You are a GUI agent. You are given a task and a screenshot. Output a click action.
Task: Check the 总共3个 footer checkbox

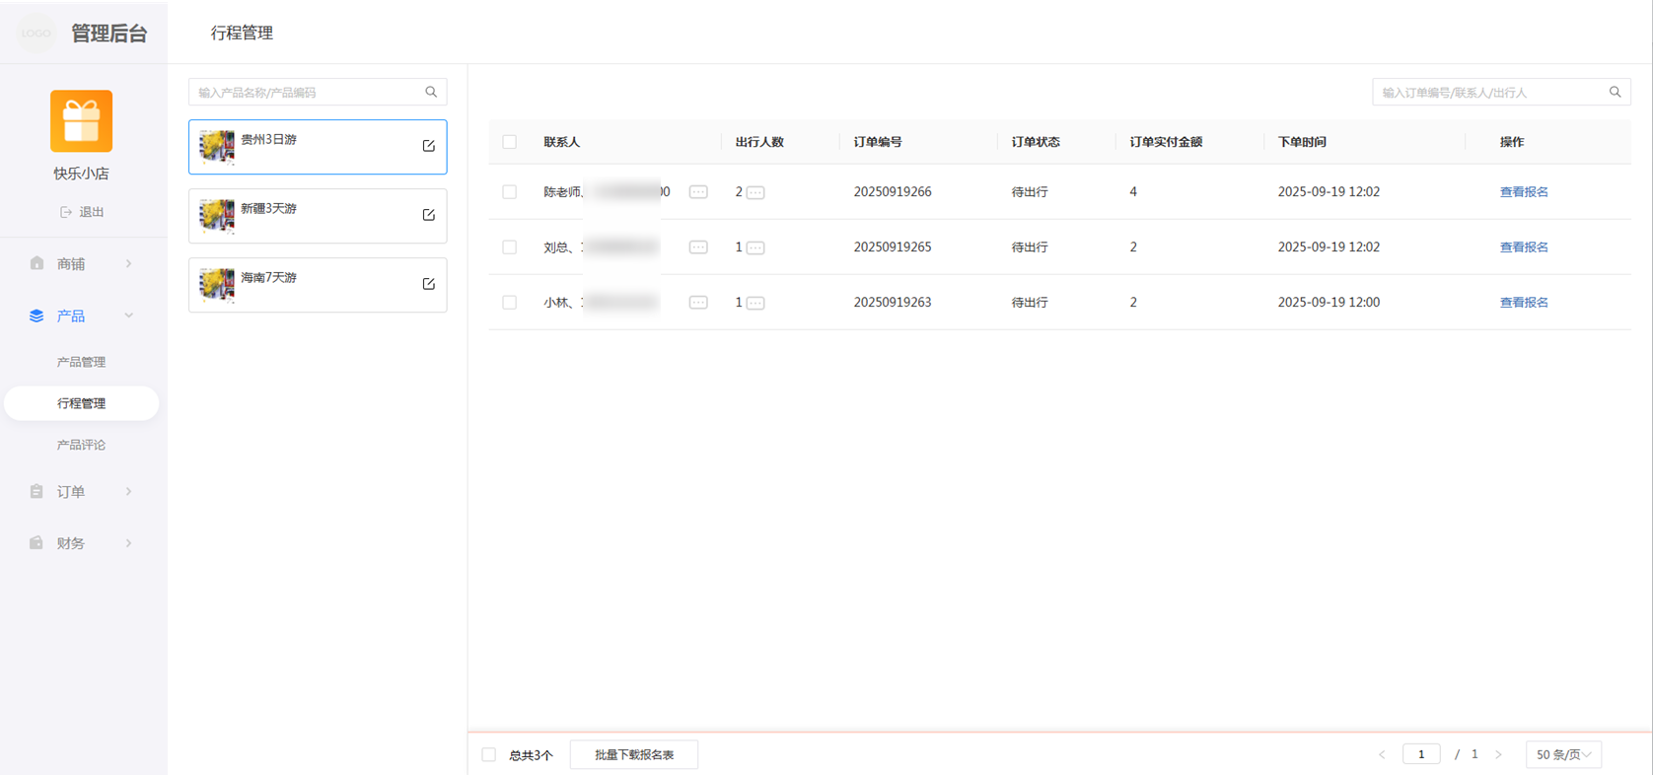click(489, 755)
